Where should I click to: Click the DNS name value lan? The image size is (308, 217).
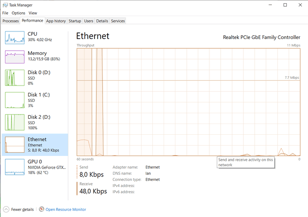point(148,173)
